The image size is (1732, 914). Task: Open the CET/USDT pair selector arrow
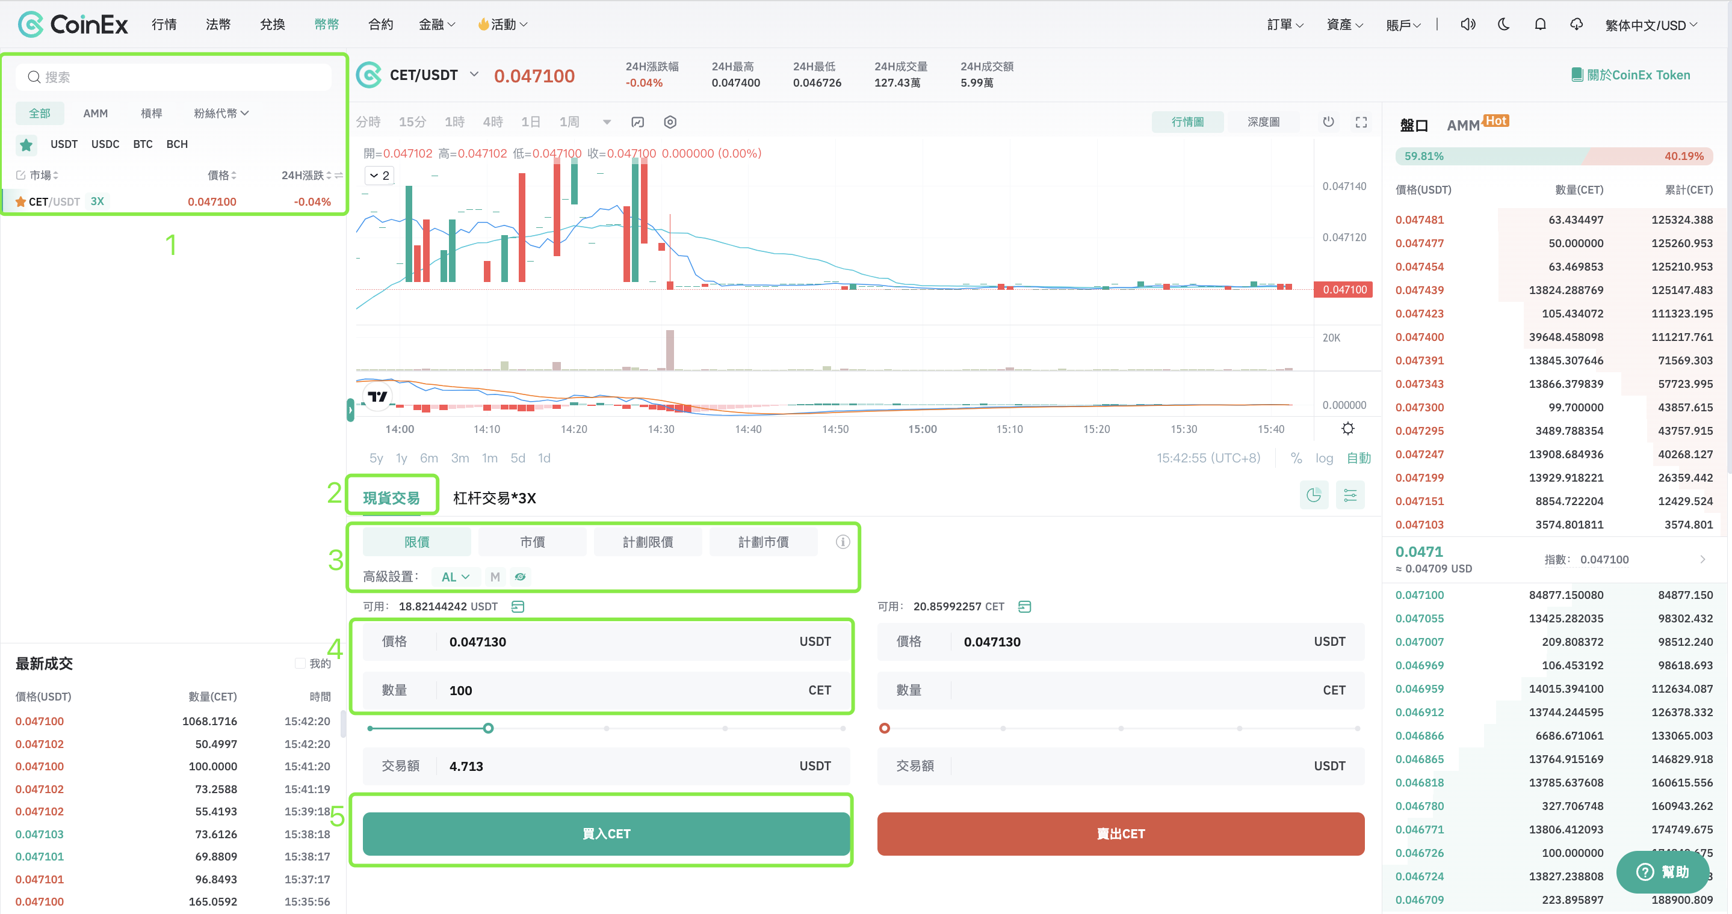pyautogui.click(x=474, y=74)
